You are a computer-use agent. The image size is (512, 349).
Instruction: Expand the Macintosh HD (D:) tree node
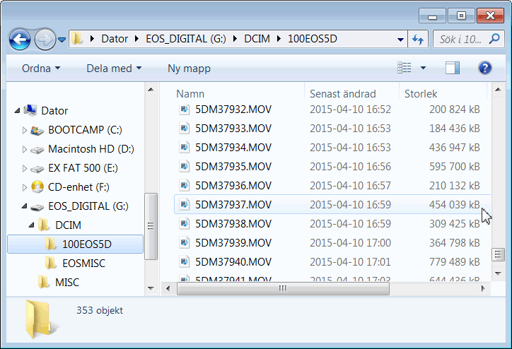[25, 150]
